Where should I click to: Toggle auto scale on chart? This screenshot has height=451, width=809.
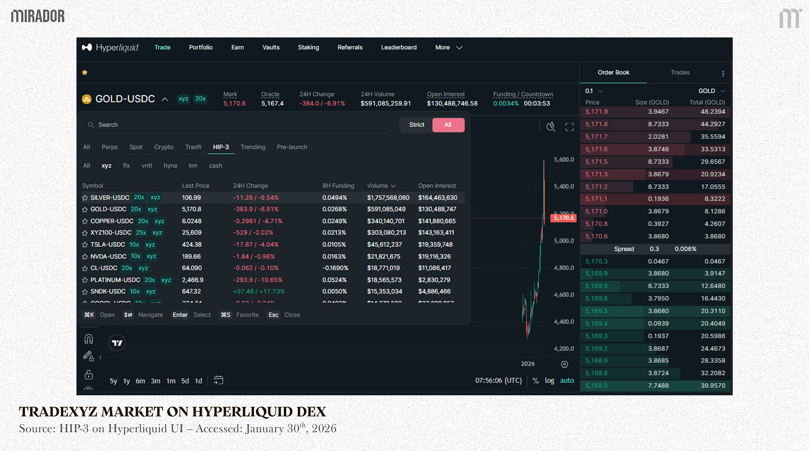pyautogui.click(x=567, y=381)
